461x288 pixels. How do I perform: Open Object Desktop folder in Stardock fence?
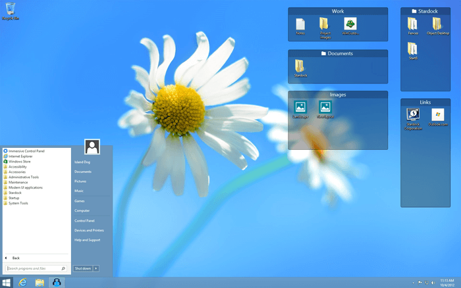(437, 24)
